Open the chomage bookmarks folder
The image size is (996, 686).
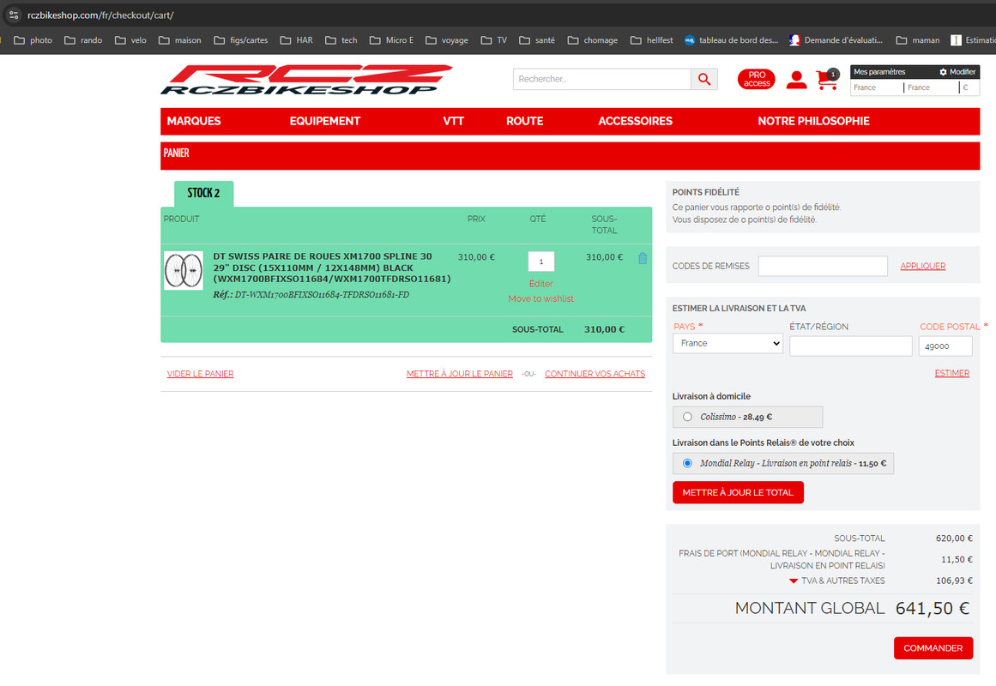tap(592, 40)
